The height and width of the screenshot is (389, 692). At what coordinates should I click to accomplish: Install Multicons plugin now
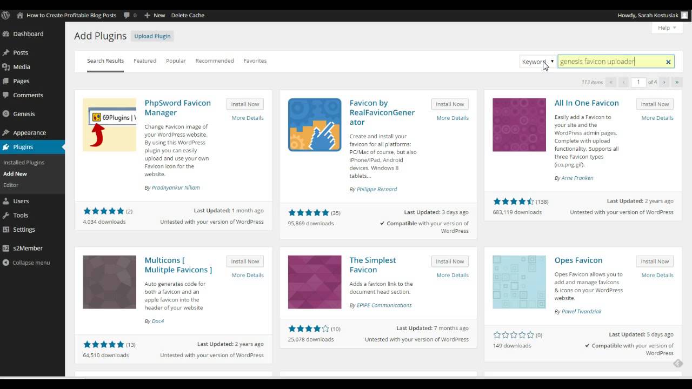tap(245, 261)
